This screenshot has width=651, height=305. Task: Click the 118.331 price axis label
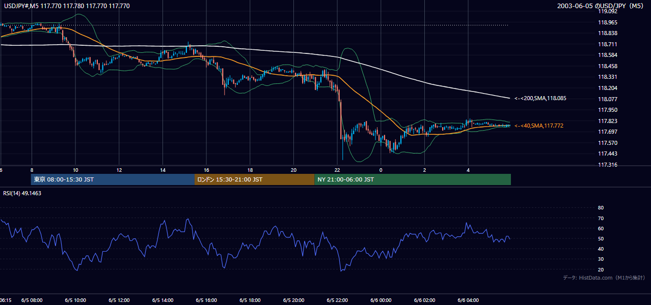[x=607, y=77]
